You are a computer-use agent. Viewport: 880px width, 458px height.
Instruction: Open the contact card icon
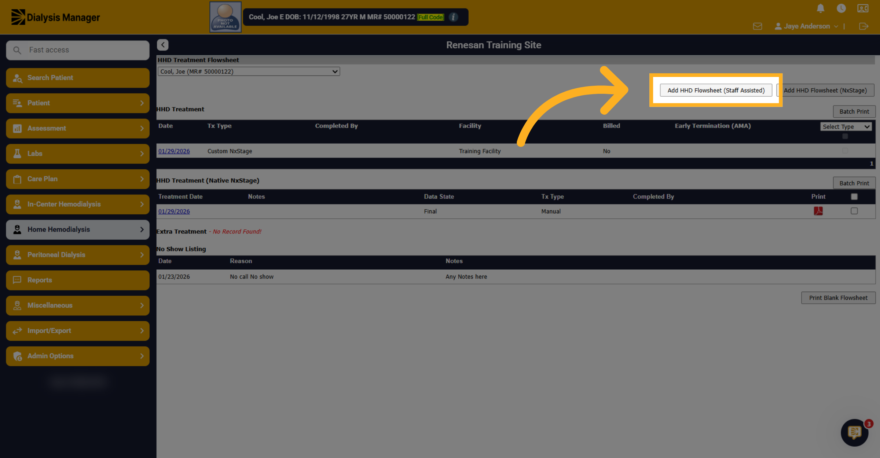click(x=863, y=8)
